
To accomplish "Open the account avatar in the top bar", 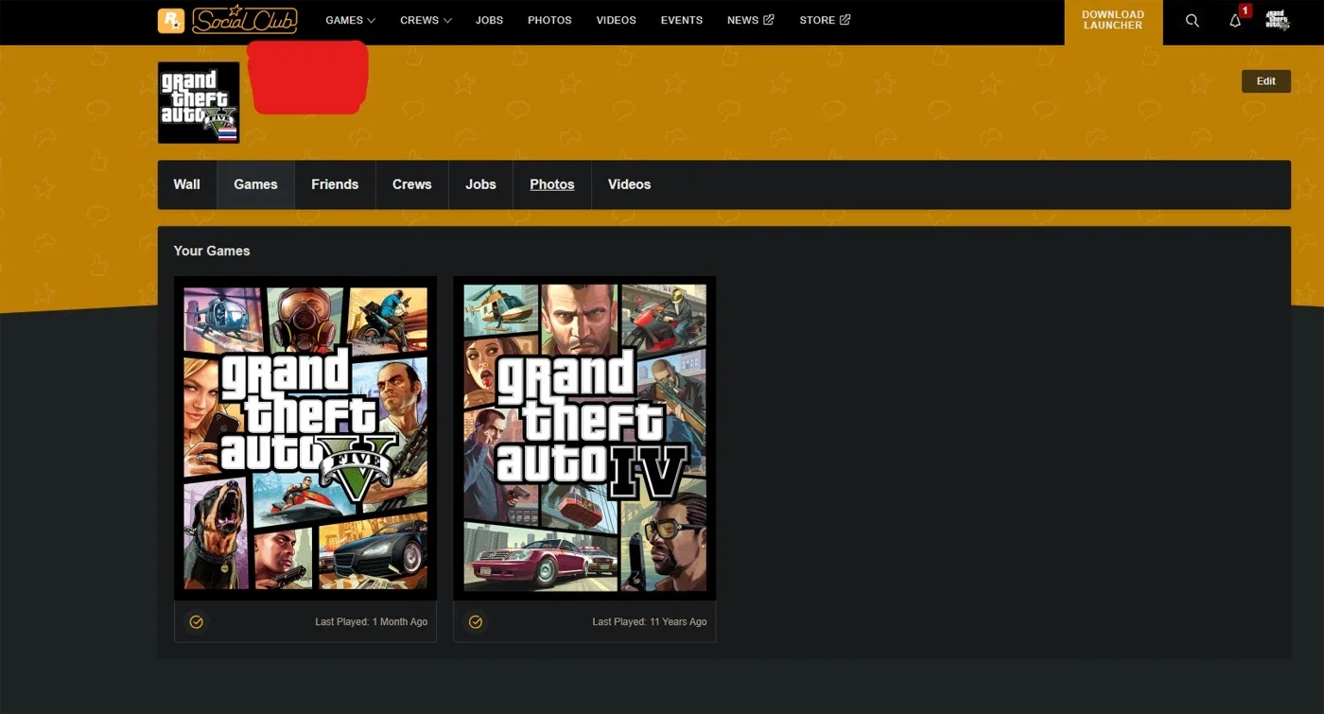I will pos(1278,21).
